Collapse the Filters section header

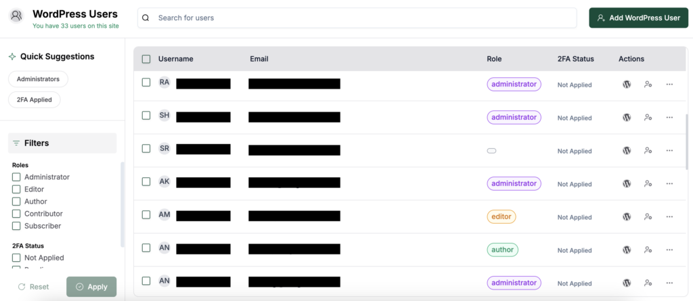62,143
